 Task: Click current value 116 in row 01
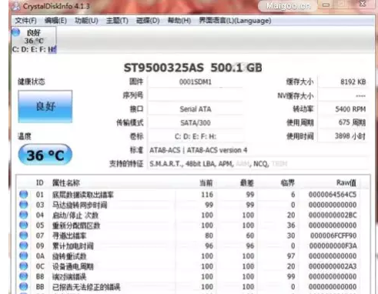[207, 195]
